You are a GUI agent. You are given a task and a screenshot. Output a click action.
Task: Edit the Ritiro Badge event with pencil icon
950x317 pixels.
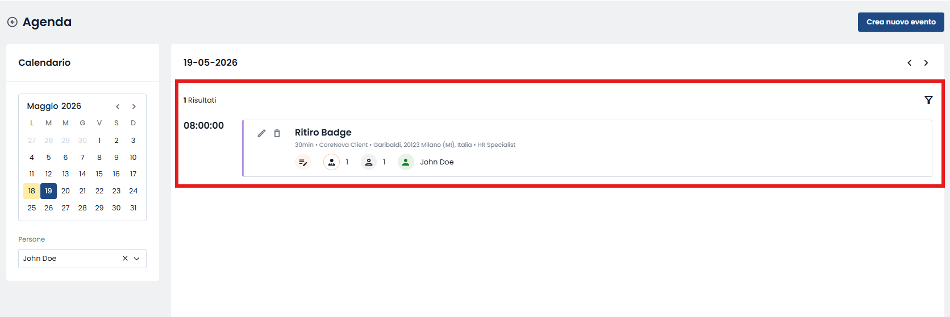coord(261,133)
